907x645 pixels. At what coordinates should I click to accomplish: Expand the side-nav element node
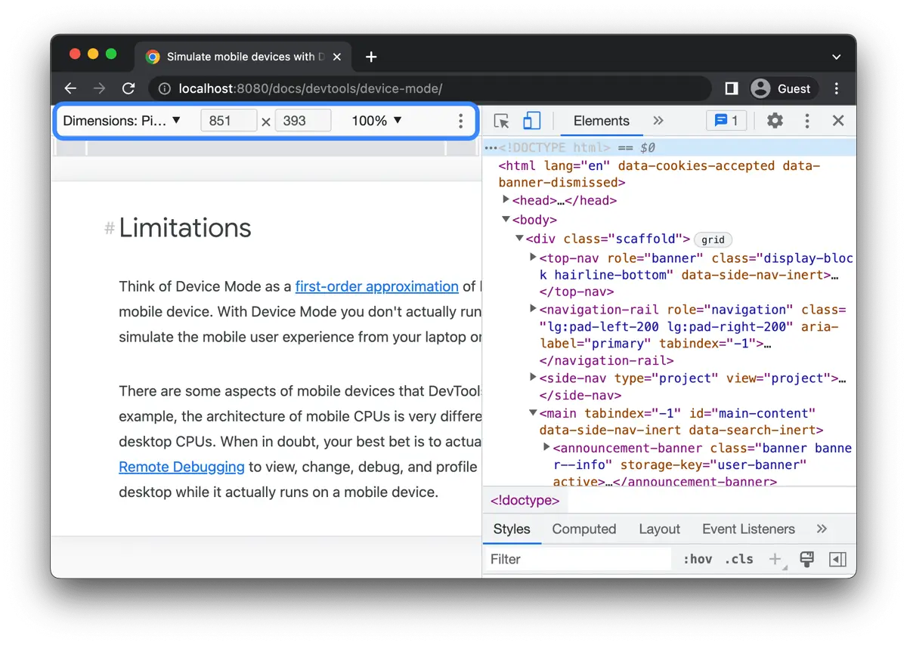coord(534,378)
